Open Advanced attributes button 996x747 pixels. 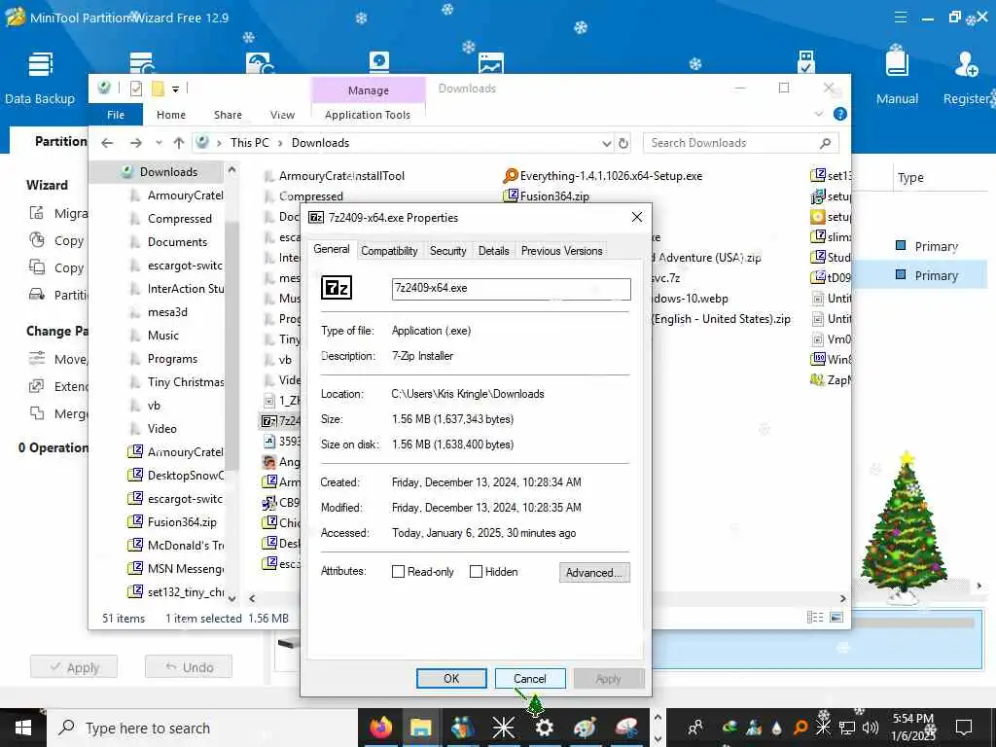coord(594,572)
